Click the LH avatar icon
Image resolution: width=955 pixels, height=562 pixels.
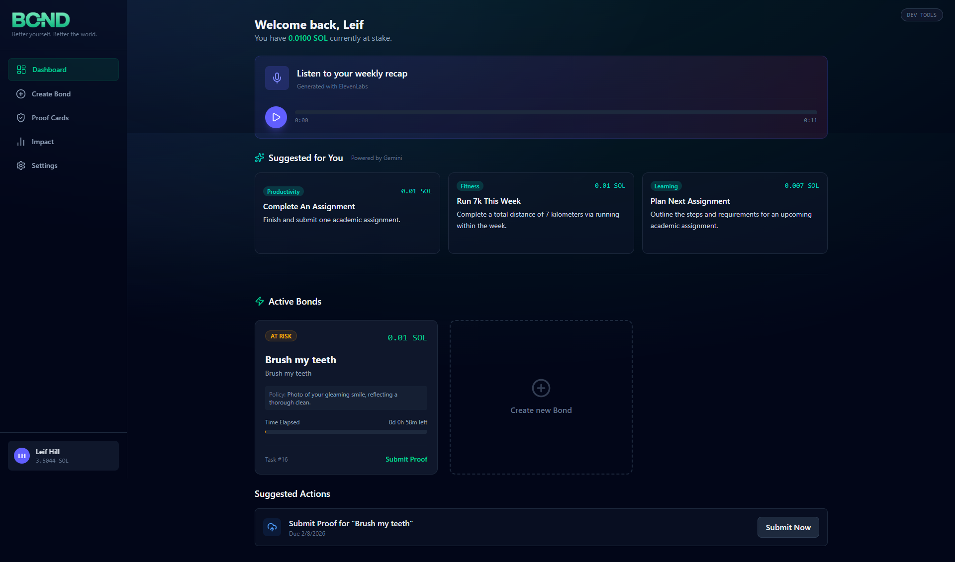(x=22, y=456)
